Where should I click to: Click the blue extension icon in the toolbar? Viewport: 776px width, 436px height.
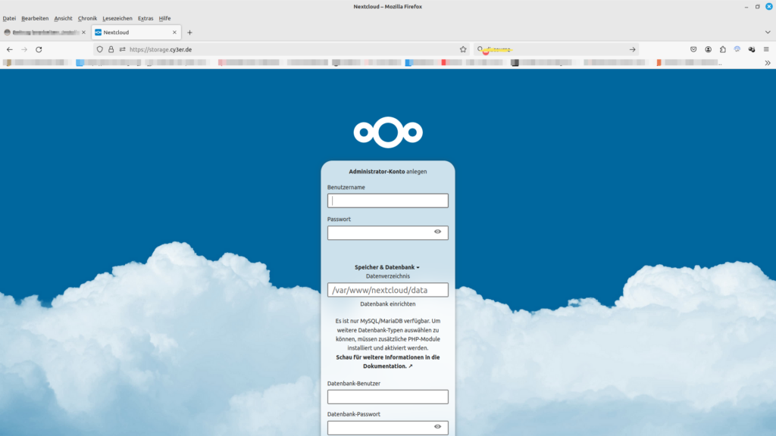click(x=737, y=49)
